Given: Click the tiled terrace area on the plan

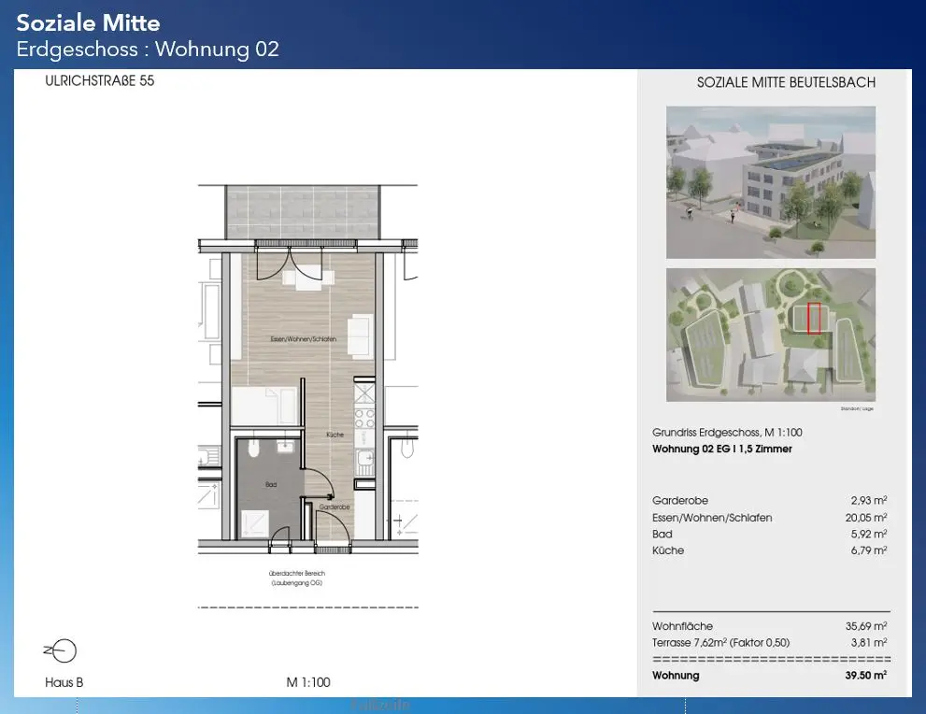Looking at the screenshot, I should click(x=302, y=210).
